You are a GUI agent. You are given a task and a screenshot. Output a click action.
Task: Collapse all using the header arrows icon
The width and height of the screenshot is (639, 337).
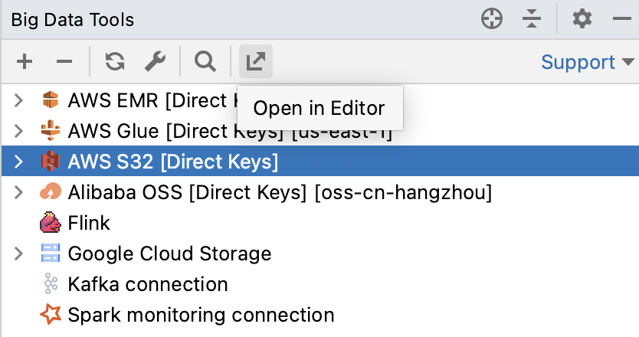click(x=532, y=19)
